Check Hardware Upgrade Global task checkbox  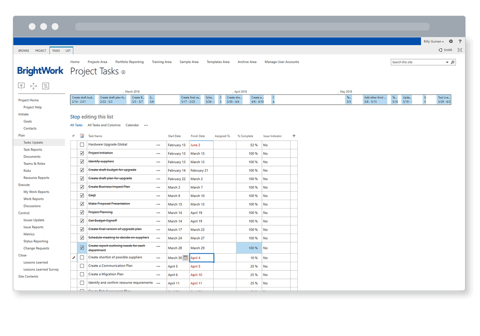coord(82,145)
